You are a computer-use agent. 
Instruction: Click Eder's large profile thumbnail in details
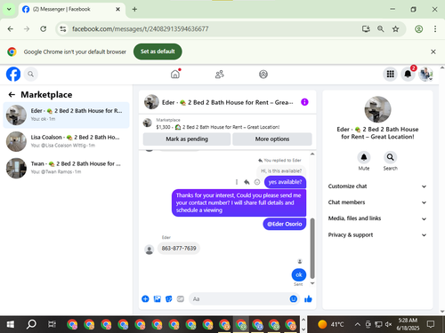377,109
